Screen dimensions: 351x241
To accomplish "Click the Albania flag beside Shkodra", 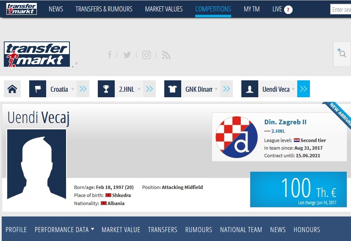I will click(x=108, y=195).
